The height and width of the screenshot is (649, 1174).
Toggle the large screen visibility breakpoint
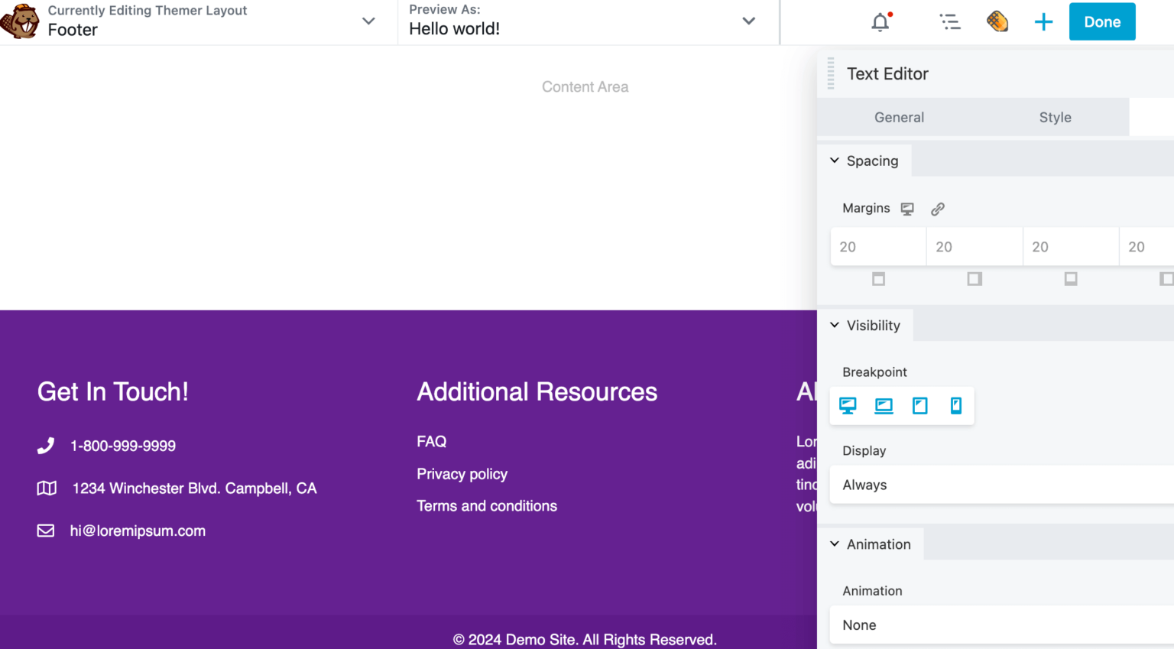coord(884,406)
